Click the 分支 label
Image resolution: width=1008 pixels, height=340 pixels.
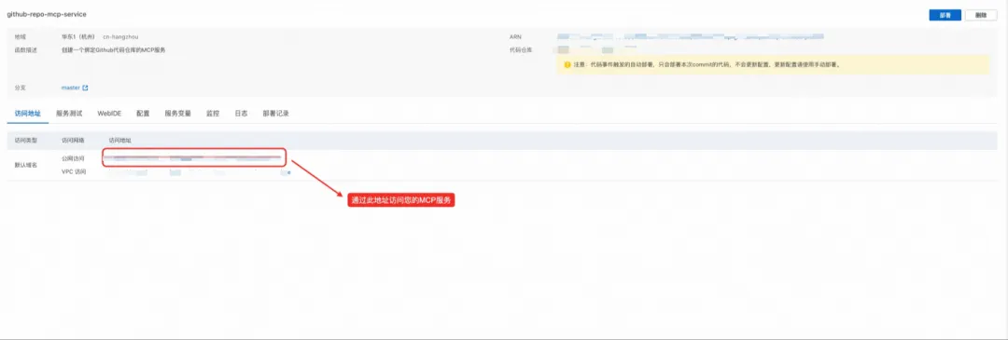click(20, 88)
